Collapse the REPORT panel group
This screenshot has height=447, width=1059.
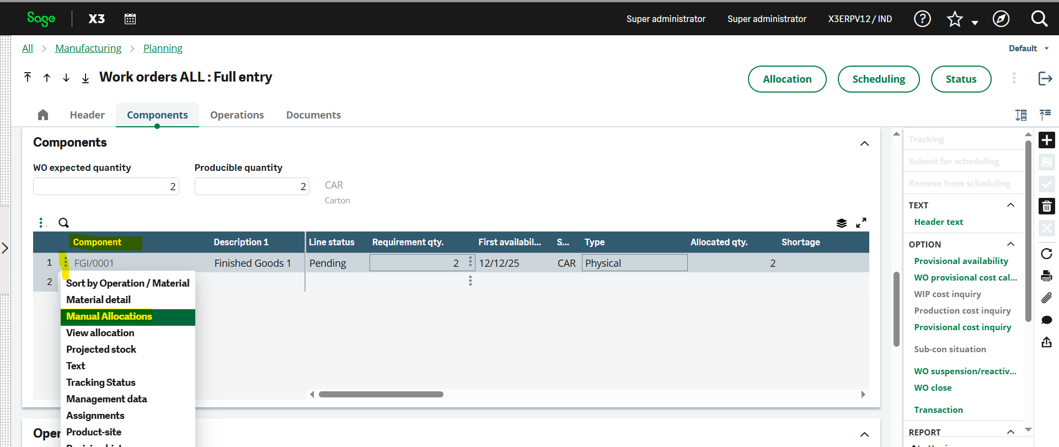click(x=1010, y=432)
